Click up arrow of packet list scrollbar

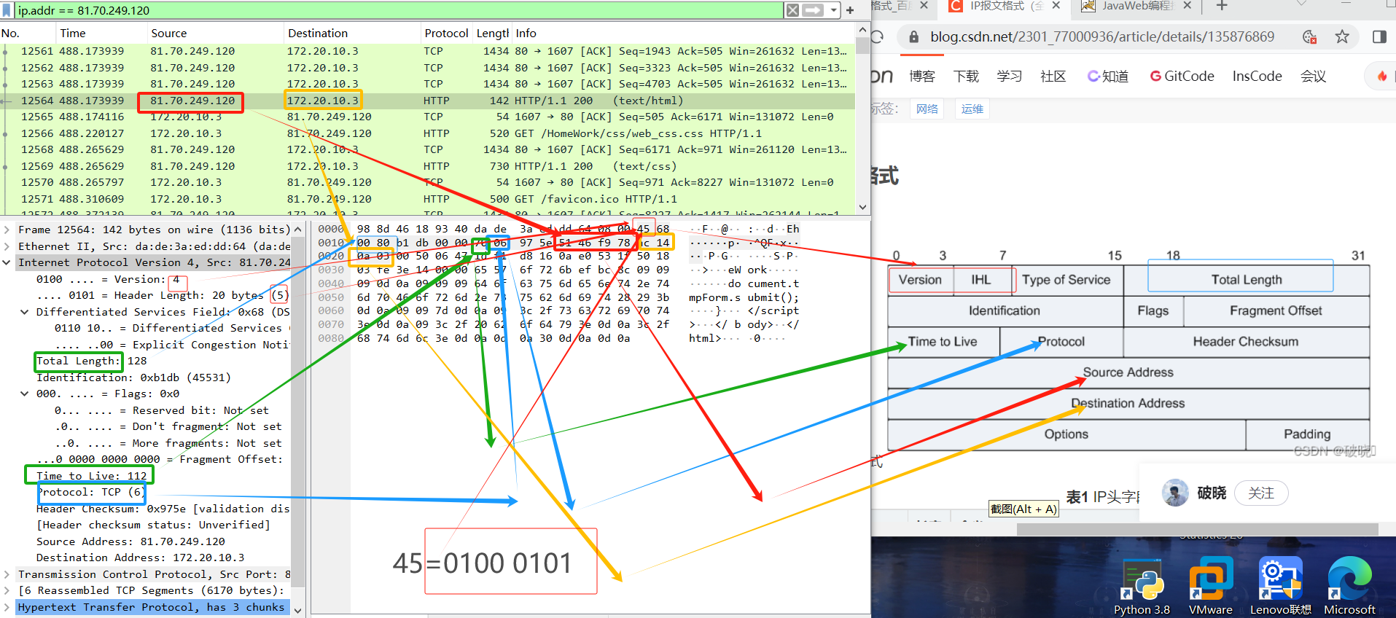pos(863,30)
